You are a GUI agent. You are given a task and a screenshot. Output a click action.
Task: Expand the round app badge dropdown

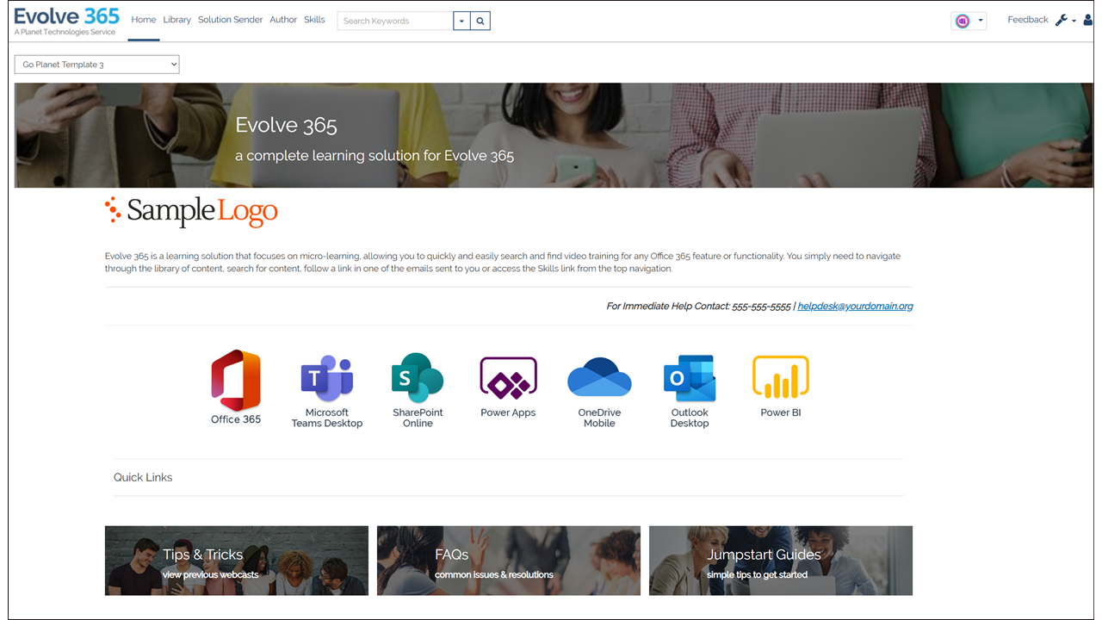click(969, 21)
